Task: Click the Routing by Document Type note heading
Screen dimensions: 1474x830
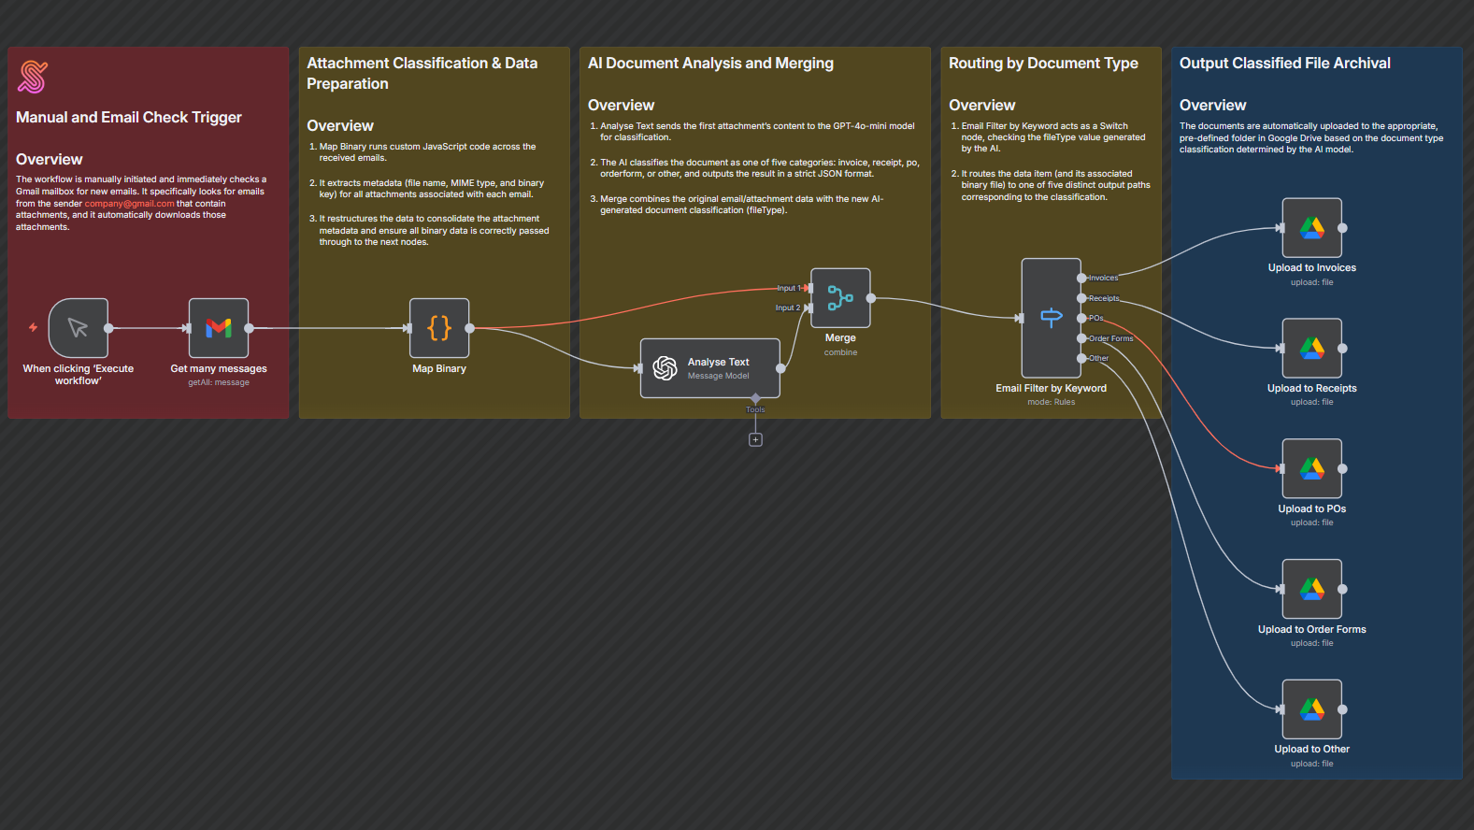Action: click(1043, 64)
